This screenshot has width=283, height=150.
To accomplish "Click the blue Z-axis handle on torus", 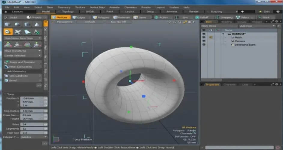I will tap(144, 96).
